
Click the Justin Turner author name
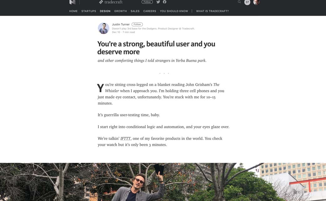(121, 24)
